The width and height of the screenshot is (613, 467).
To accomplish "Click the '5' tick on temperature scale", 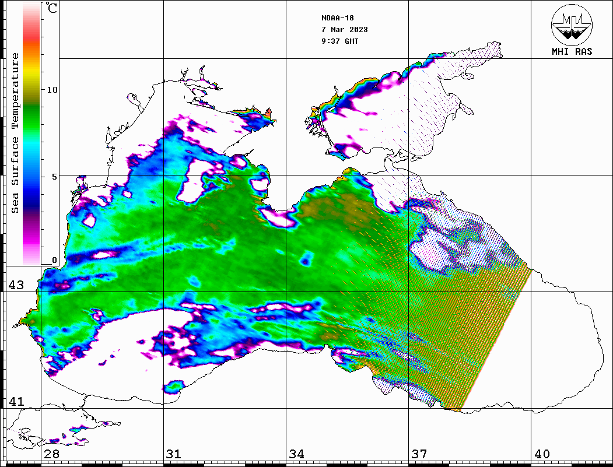I will [x=55, y=177].
